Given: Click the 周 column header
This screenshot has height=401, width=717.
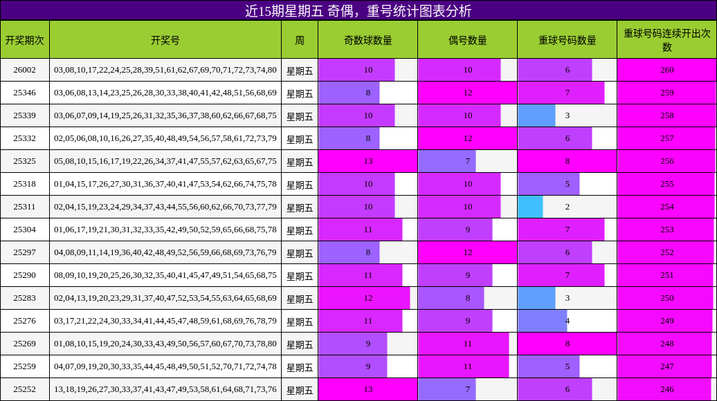Looking at the screenshot, I should click(x=300, y=39).
